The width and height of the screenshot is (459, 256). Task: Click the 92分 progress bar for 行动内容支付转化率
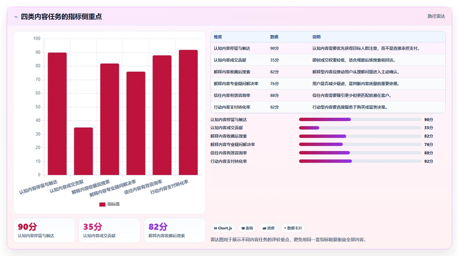[x=360, y=161]
